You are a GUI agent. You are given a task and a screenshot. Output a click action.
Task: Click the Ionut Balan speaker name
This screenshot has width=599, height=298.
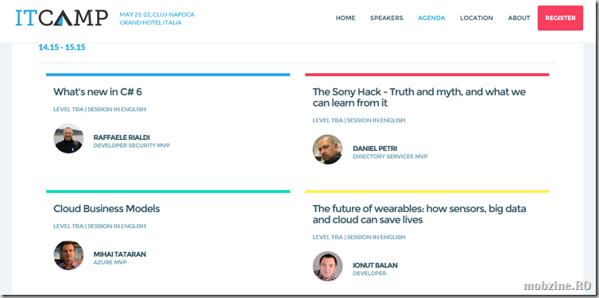[x=375, y=265]
